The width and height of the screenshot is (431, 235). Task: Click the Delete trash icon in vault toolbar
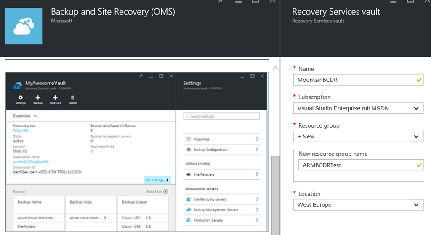tap(72, 98)
